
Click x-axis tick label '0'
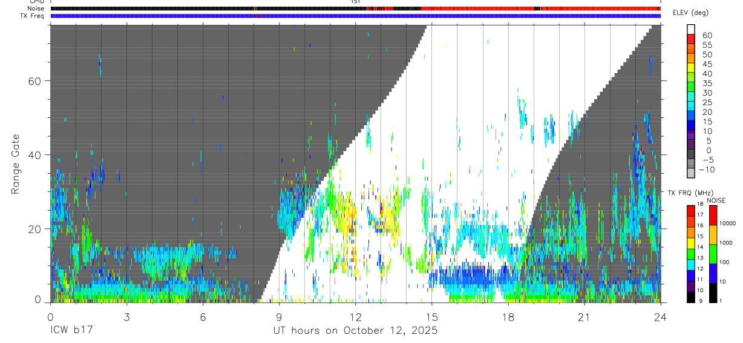[x=50, y=316]
